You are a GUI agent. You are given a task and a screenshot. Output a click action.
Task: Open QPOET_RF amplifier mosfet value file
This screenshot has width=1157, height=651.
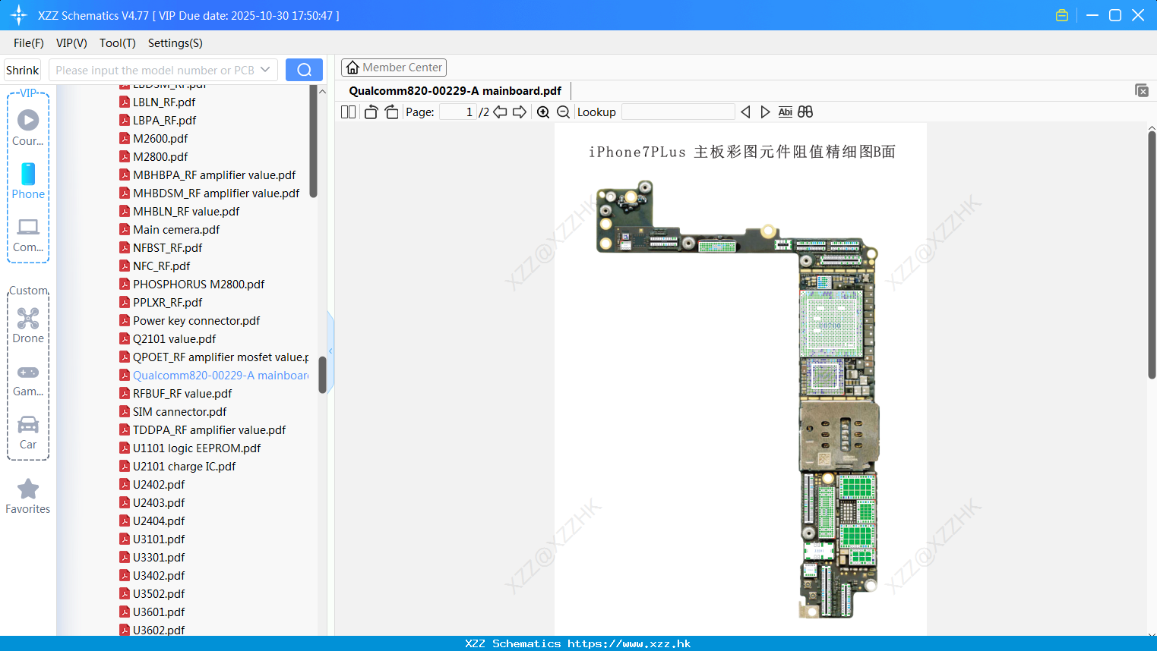[x=214, y=357]
